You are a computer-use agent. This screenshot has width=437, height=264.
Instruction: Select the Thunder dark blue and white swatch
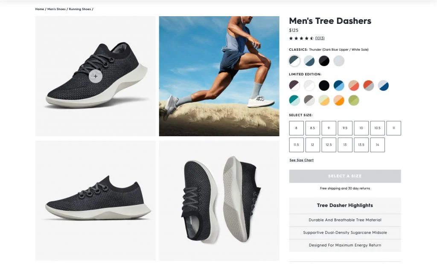294,61
